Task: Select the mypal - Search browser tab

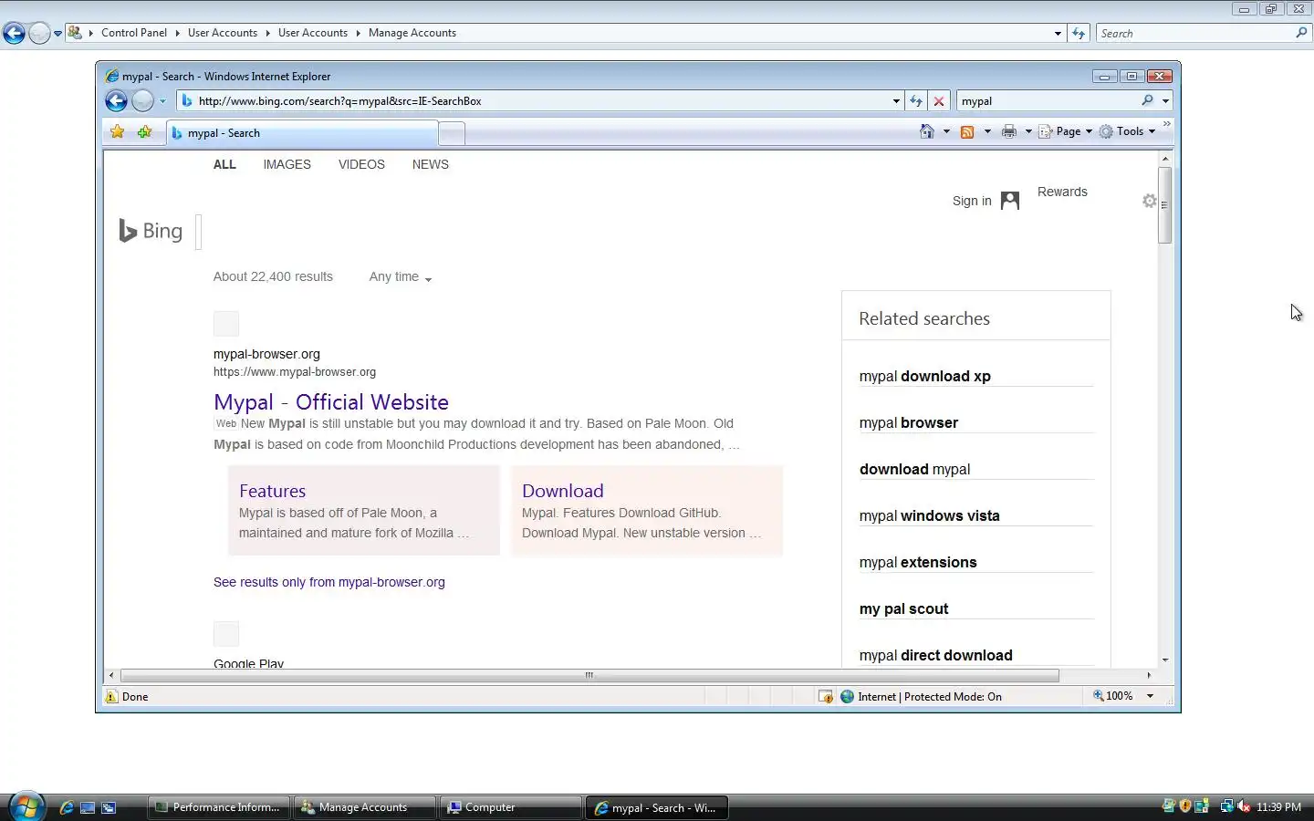Action: (x=302, y=133)
